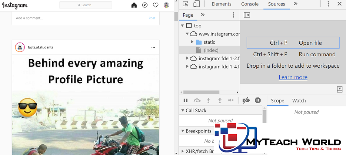Select the Page navigator tab
This screenshot has width=346, height=155.
tap(188, 15)
